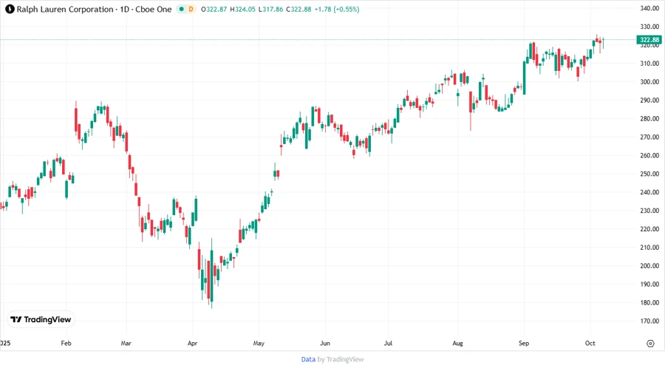Click the 'by TradingView' footer text
This screenshot has height=368, width=665.
[341, 359]
